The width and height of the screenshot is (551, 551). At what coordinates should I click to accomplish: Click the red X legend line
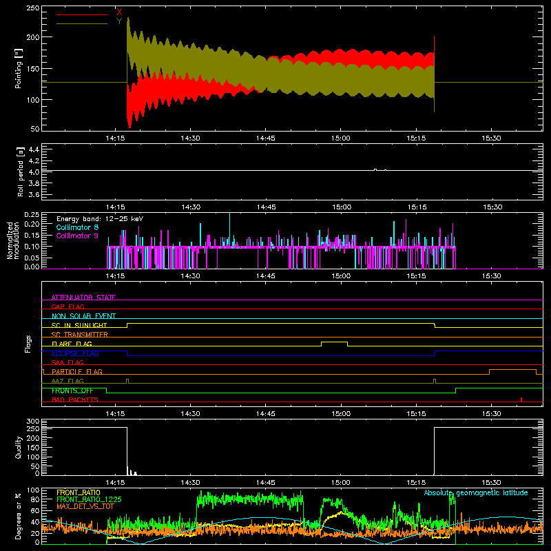tap(82, 14)
